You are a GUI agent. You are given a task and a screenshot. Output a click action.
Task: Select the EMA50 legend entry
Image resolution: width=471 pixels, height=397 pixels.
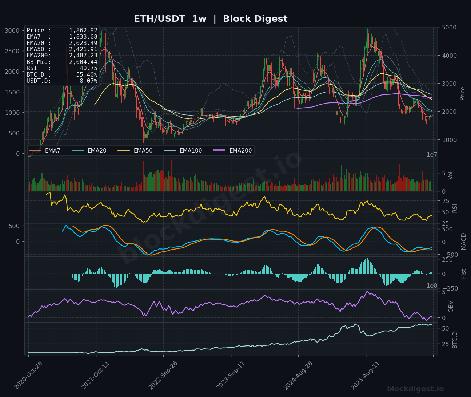point(135,150)
